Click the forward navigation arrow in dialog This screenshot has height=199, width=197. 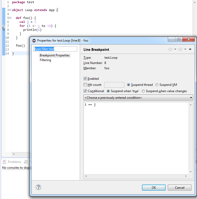pyautogui.click(x=180, y=49)
